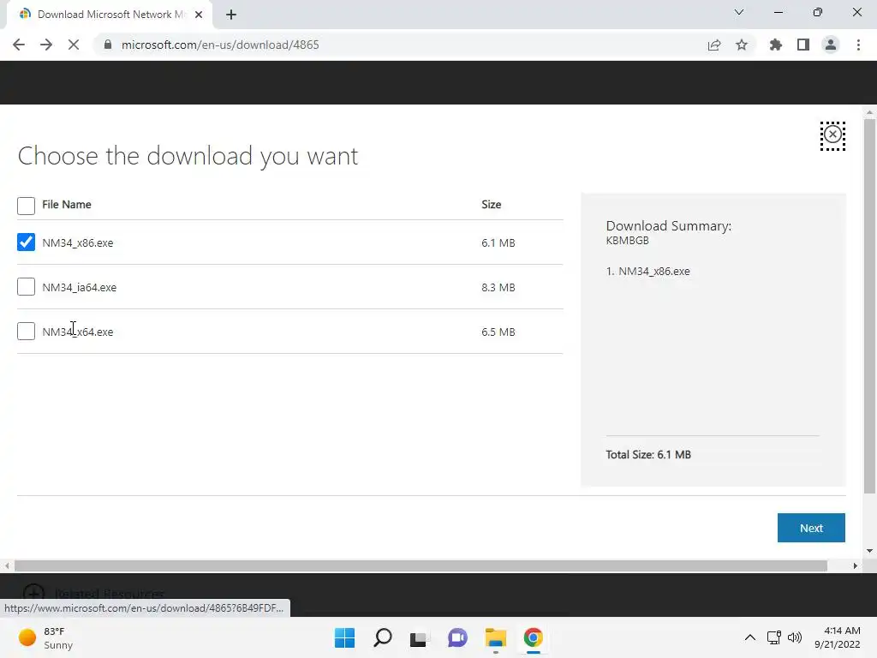The height and width of the screenshot is (658, 877).
Task: Open a new browser tab
Action: point(231,15)
